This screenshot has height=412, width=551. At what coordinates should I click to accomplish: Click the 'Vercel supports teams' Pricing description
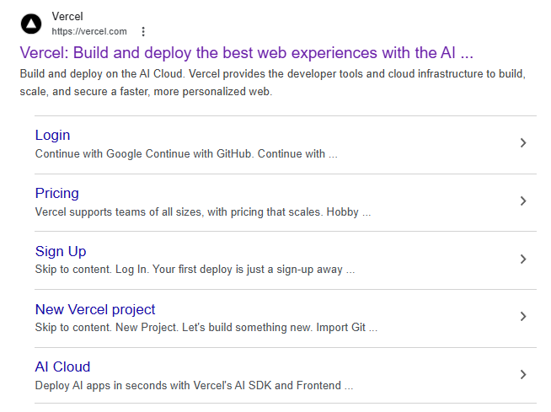[203, 212]
